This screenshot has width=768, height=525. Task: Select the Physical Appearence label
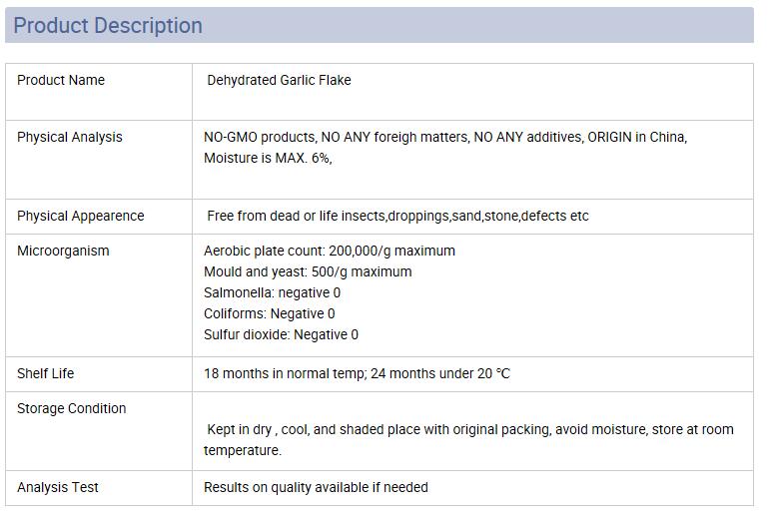tap(81, 217)
